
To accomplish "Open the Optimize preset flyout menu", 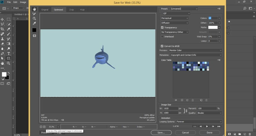I will point(219,9).
